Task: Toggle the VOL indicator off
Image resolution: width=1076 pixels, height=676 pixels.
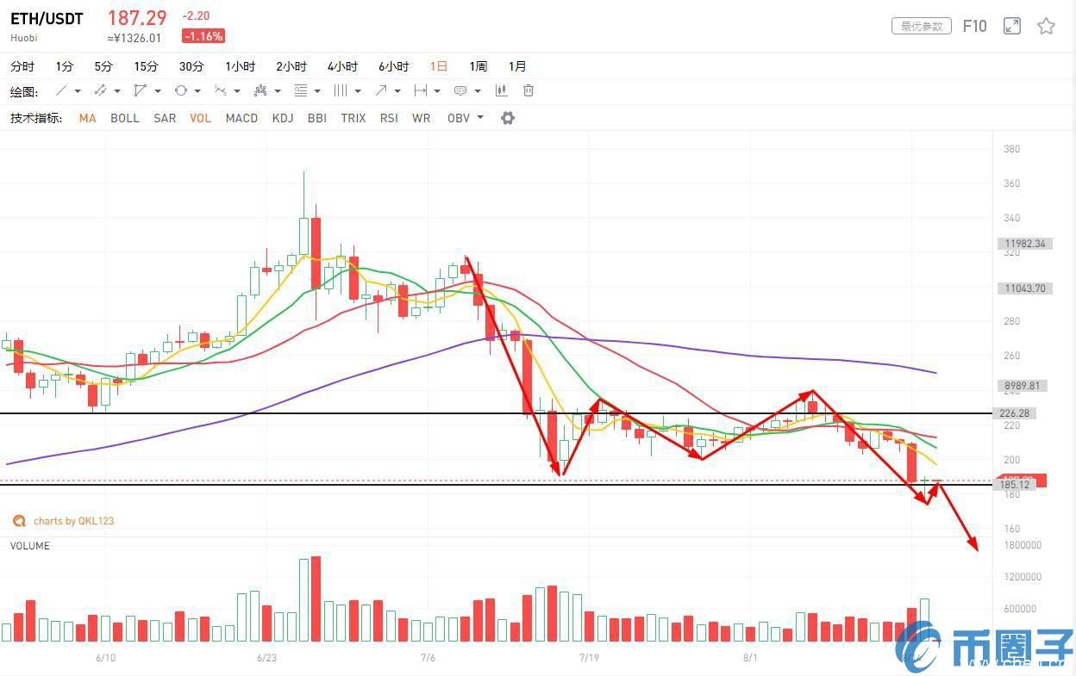Action: pyautogui.click(x=200, y=118)
